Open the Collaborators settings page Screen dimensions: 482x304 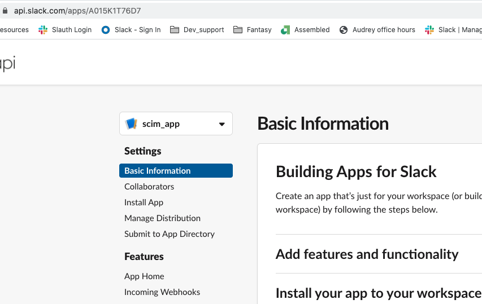pyautogui.click(x=149, y=187)
